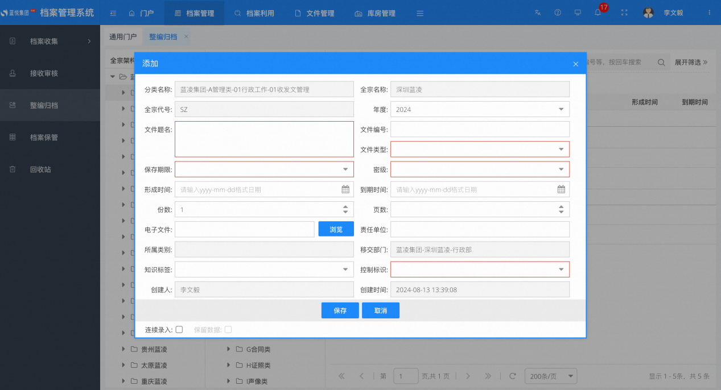Decrease 页数 with the down arrow
This screenshot has width=721, height=390.
(x=561, y=212)
